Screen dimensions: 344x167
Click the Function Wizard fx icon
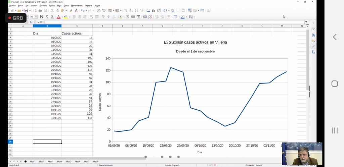tap(31, 22)
